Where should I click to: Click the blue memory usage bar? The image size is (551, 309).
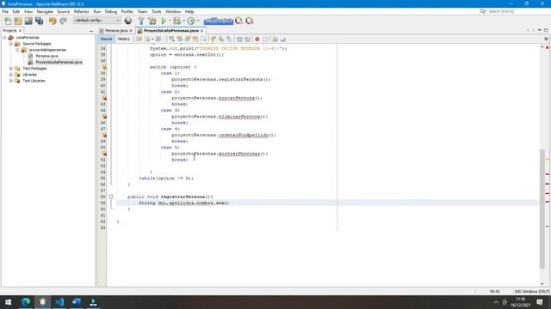(218, 21)
